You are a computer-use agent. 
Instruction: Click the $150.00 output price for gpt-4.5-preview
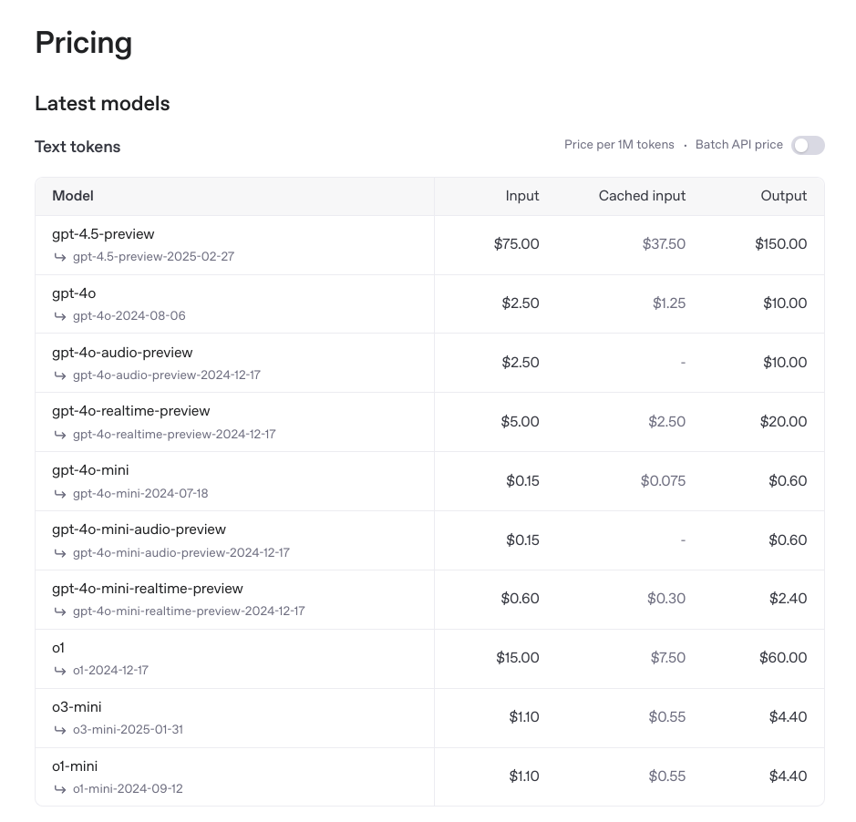tap(781, 244)
